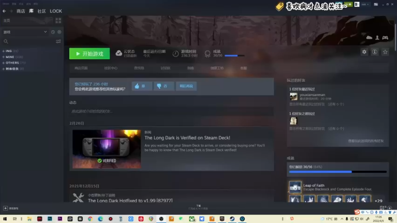
Task: Open the 创意工坊 workshop link
Action: 217,68
